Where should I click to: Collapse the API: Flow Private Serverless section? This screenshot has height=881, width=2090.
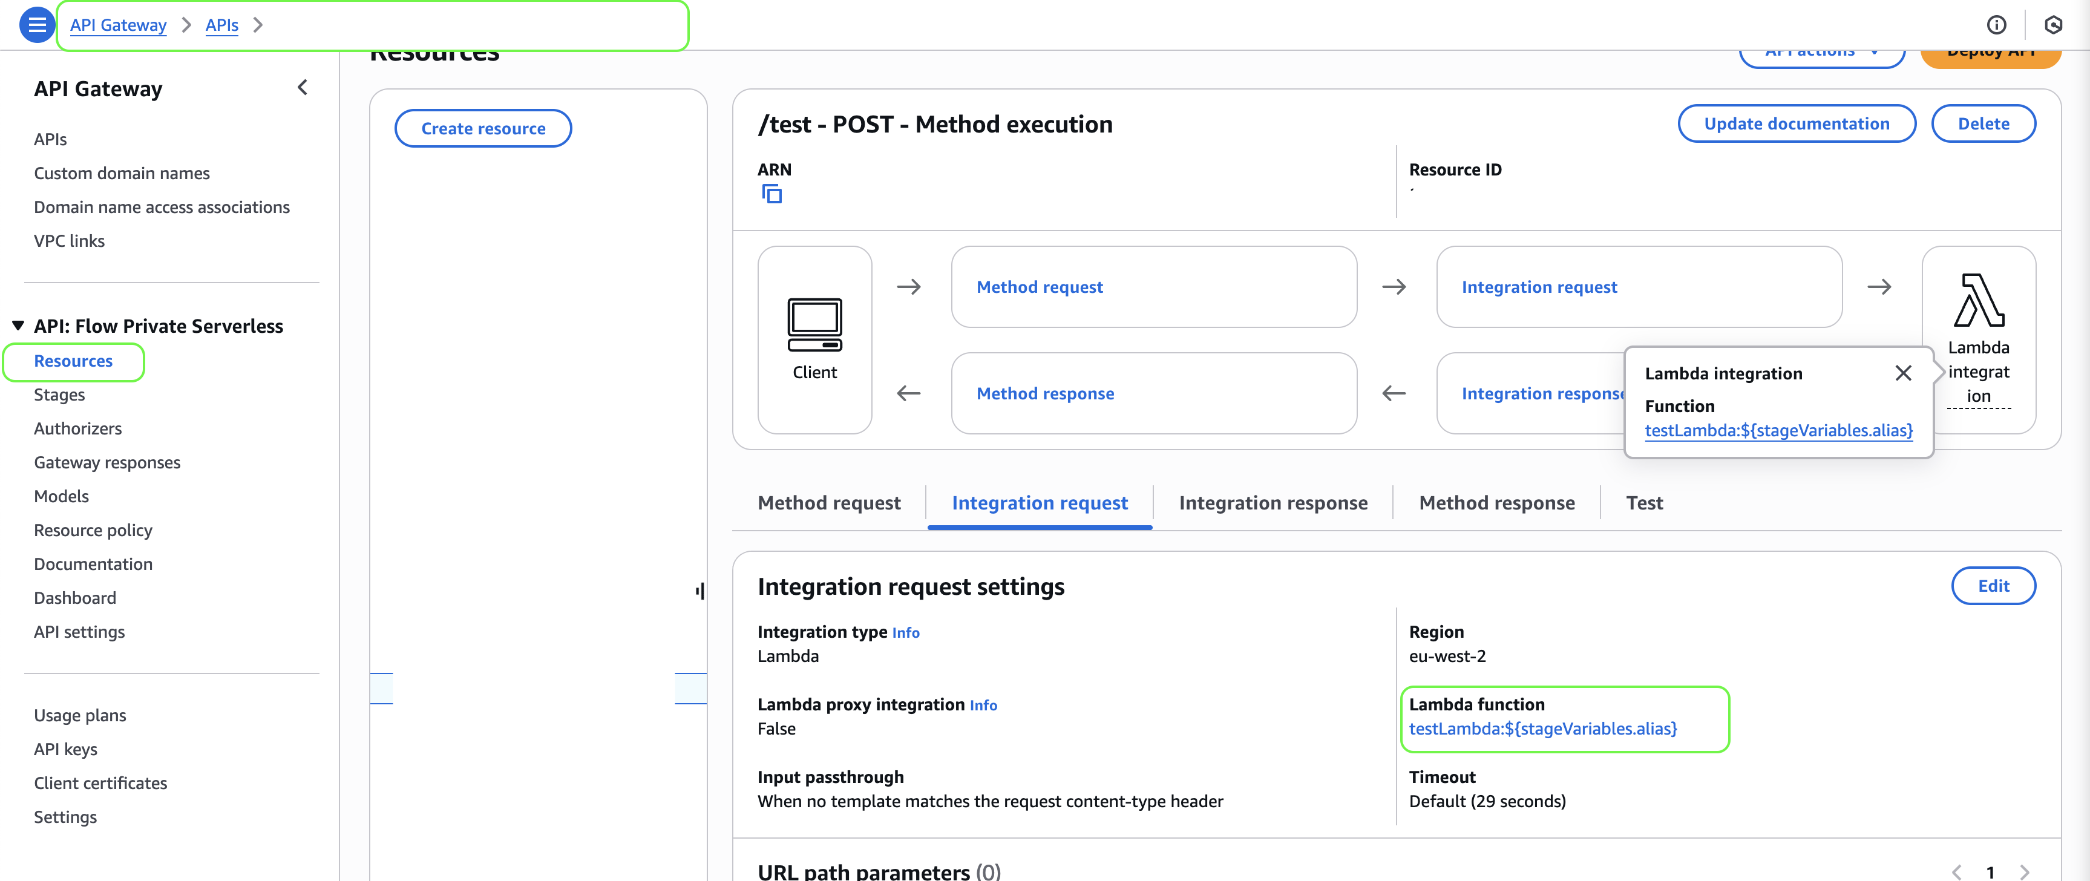(x=18, y=326)
